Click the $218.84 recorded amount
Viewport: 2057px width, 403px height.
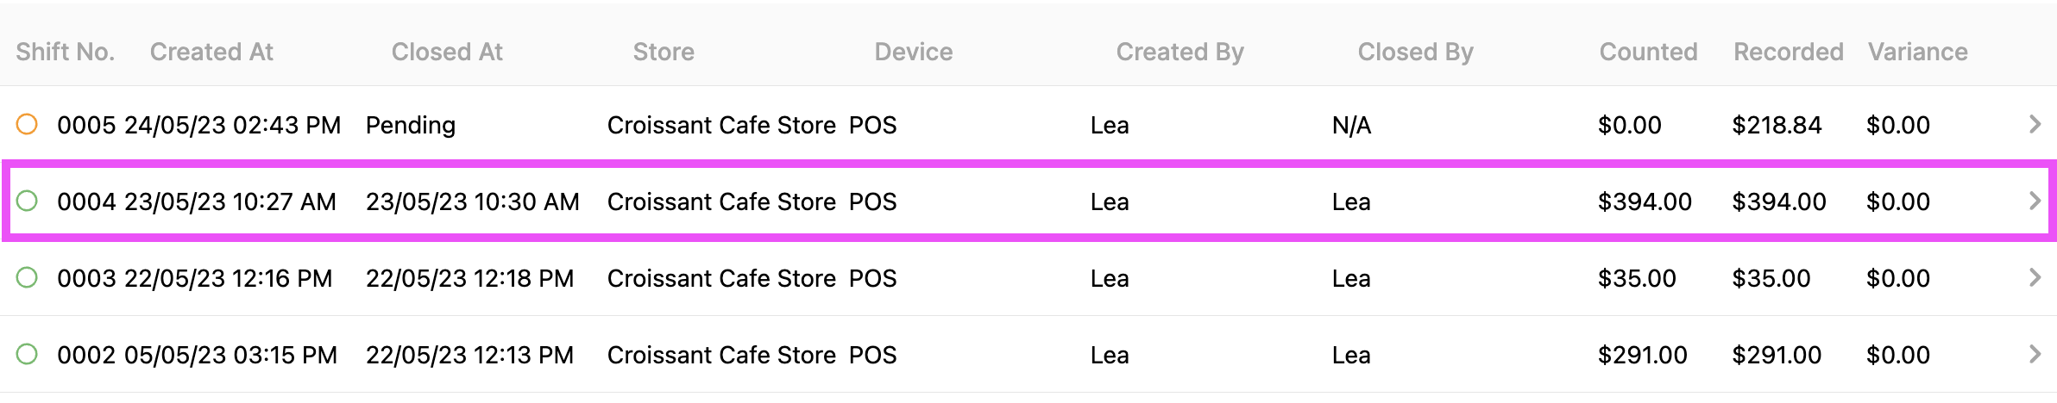coord(1777,125)
